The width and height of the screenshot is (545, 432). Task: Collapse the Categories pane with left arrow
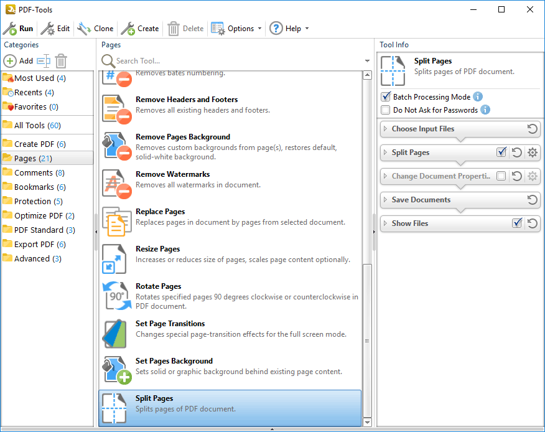click(x=96, y=232)
